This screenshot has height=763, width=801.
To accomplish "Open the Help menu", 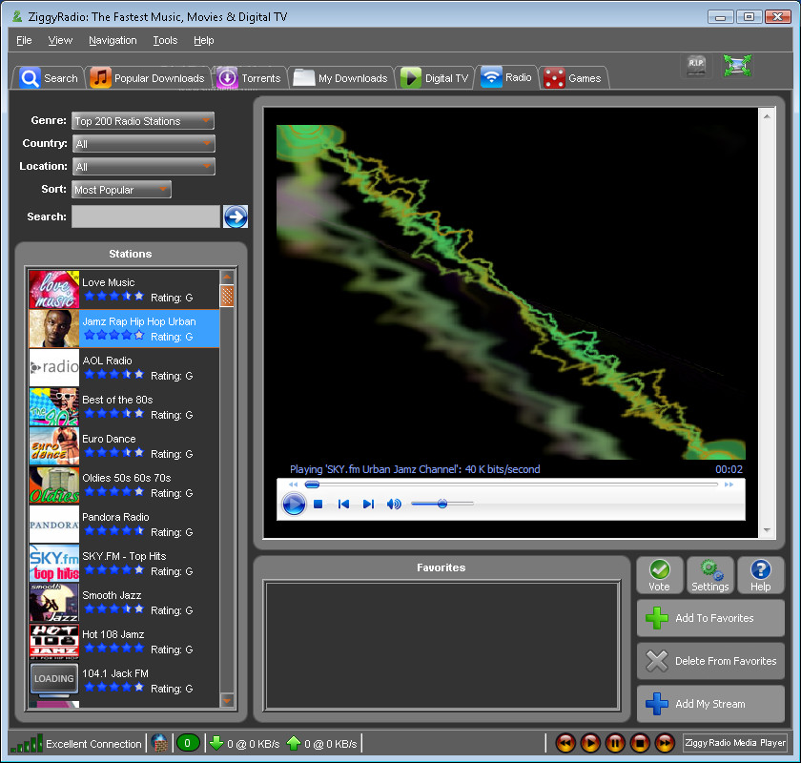I will (x=203, y=40).
